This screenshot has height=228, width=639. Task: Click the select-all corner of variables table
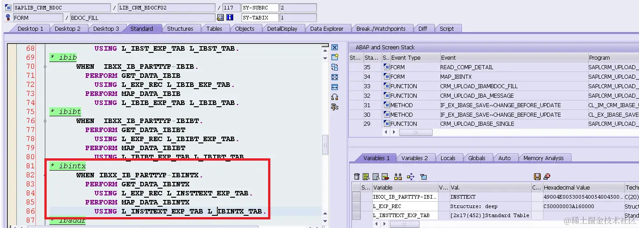coord(356,187)
